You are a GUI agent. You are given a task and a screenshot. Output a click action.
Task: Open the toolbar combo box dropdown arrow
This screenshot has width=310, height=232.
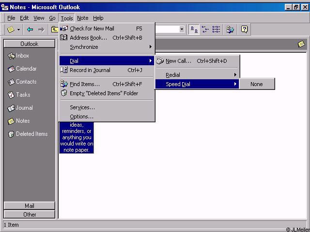[182, 29]
